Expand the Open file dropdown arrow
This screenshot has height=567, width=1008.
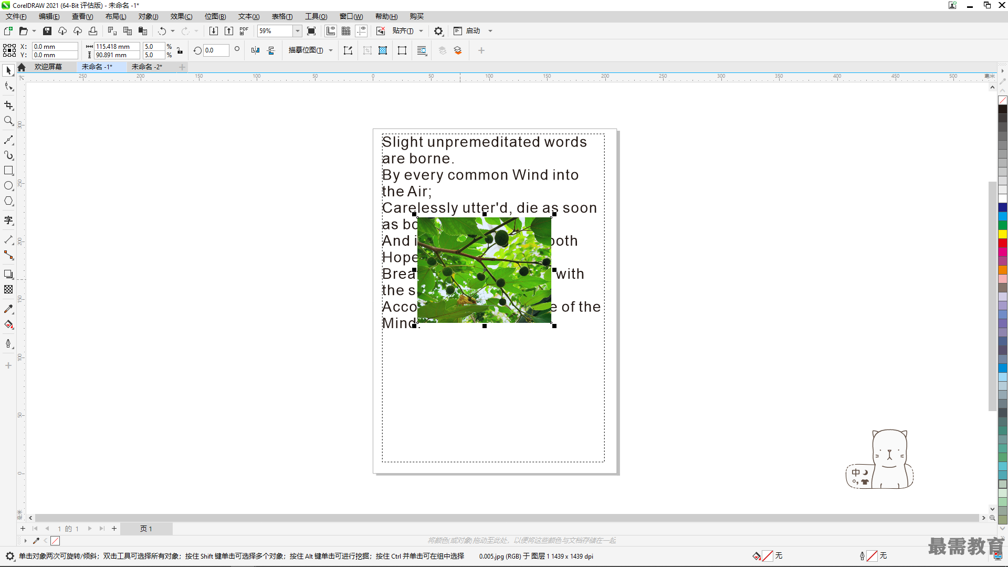coord(34,31)
